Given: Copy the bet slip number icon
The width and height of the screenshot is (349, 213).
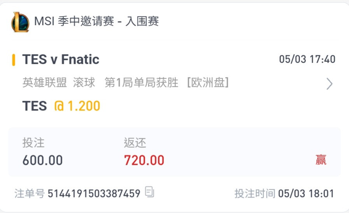Looking at the screenshot, I should (x=149, y=192).
